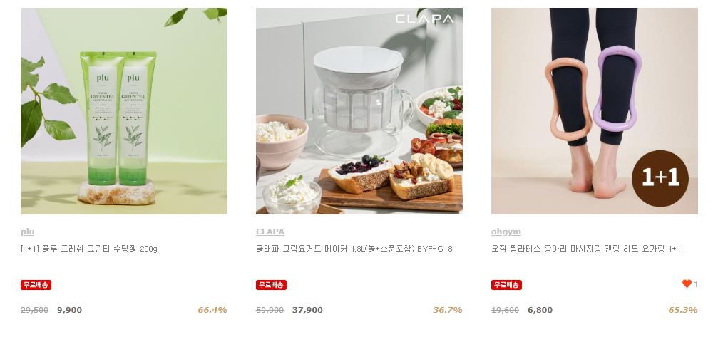
Task: Click the red heart like icon
Action: [687, 284]
